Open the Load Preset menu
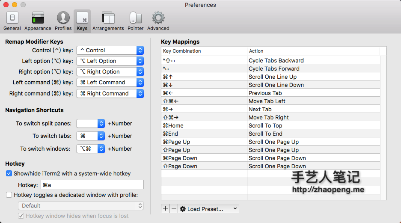The image size is (401, 223). [208, 209]
